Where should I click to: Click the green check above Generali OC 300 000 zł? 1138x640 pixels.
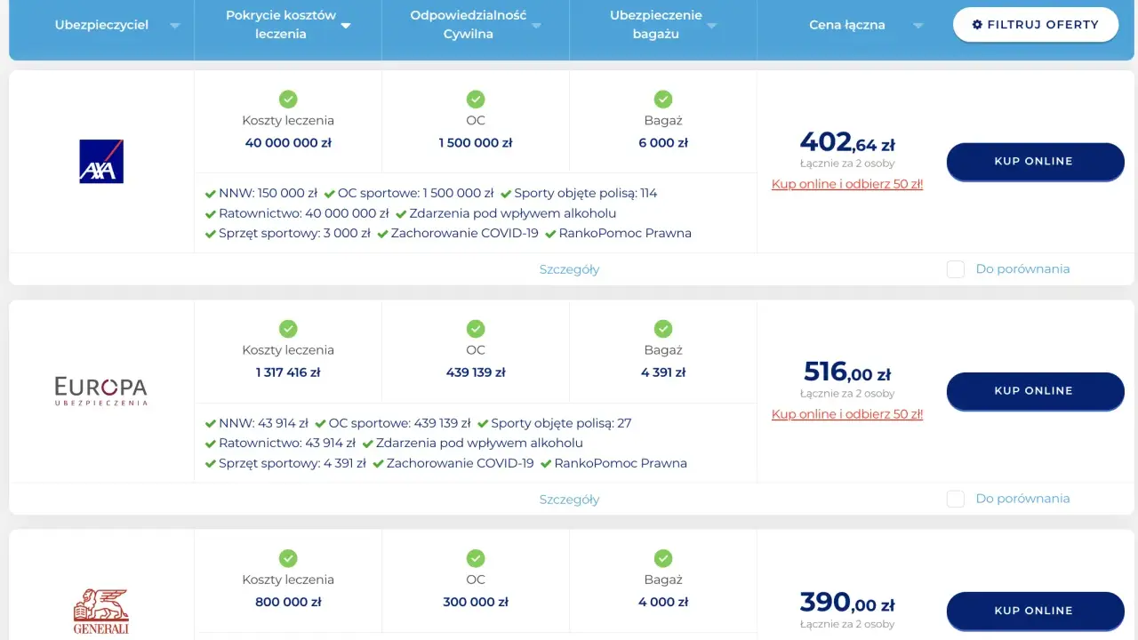476,558
